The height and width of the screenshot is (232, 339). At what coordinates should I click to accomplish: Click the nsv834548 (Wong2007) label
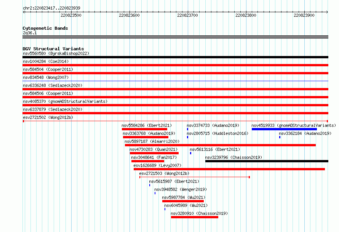(x=46, y=77)
